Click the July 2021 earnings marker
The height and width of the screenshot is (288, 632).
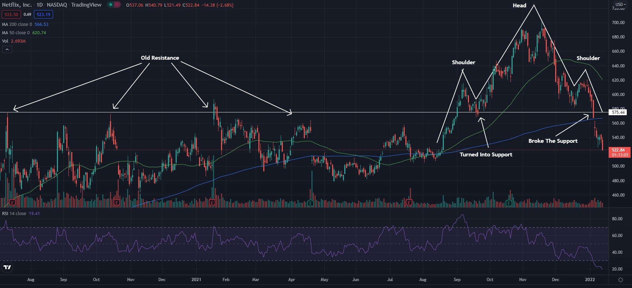coord(409,202)
